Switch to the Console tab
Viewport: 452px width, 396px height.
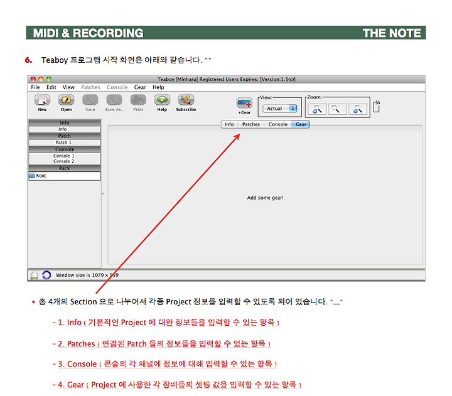(277, 124)
